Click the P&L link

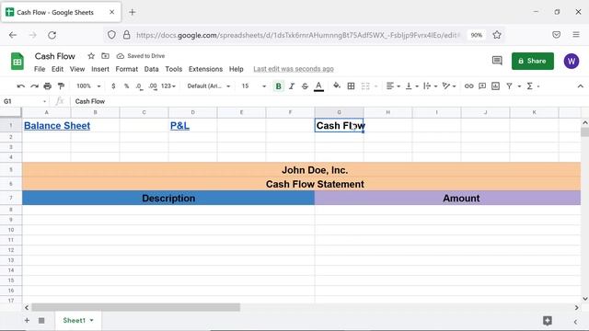(179, 126)
